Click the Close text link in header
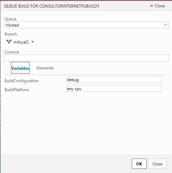Screen dimensions: 172x173 [160, 6]
